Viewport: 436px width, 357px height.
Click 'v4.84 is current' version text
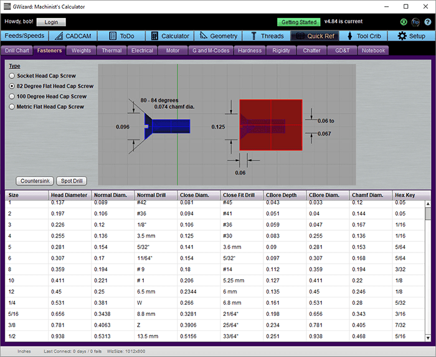point(343,21)
